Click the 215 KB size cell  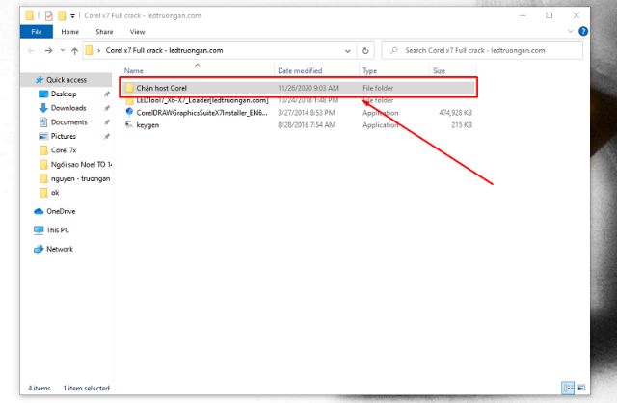point(462,125)
